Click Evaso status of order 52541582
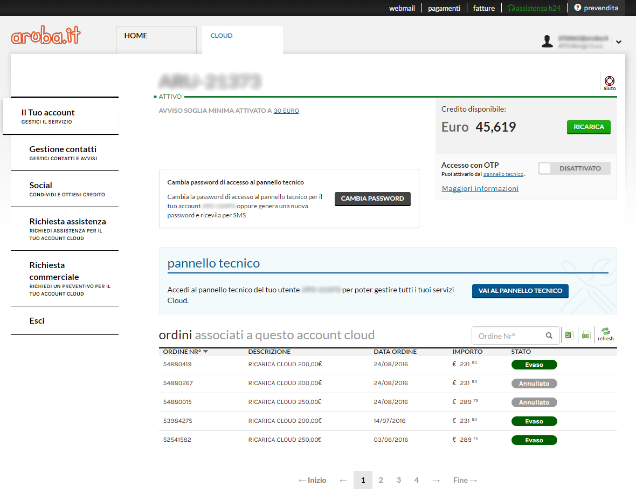 click(x=534, y=440)
